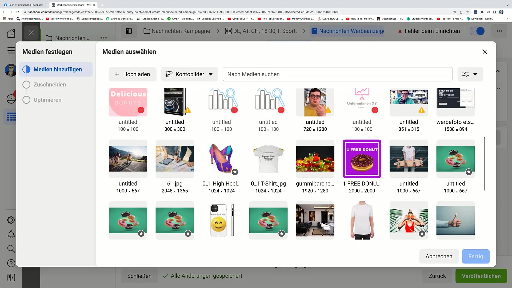Select the 1 FREE DONUT thumbnail image
The width and height of the screenshot is (512, 288).
click(x=362, y=159)
